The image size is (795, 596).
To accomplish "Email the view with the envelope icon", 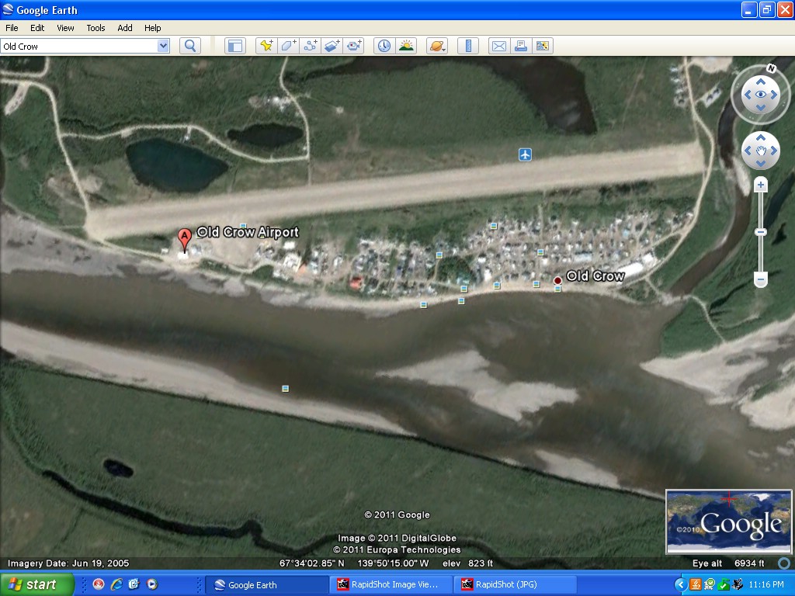I will (x=499, y=46).
